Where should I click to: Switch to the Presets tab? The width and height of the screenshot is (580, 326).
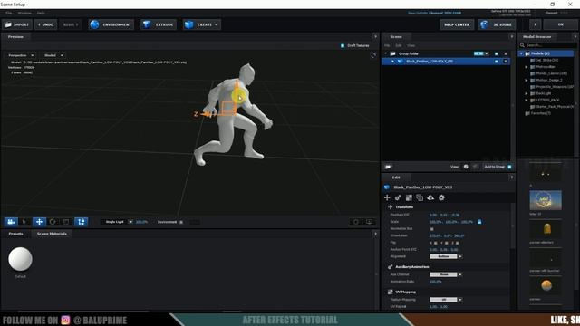(x=16, y=234)
